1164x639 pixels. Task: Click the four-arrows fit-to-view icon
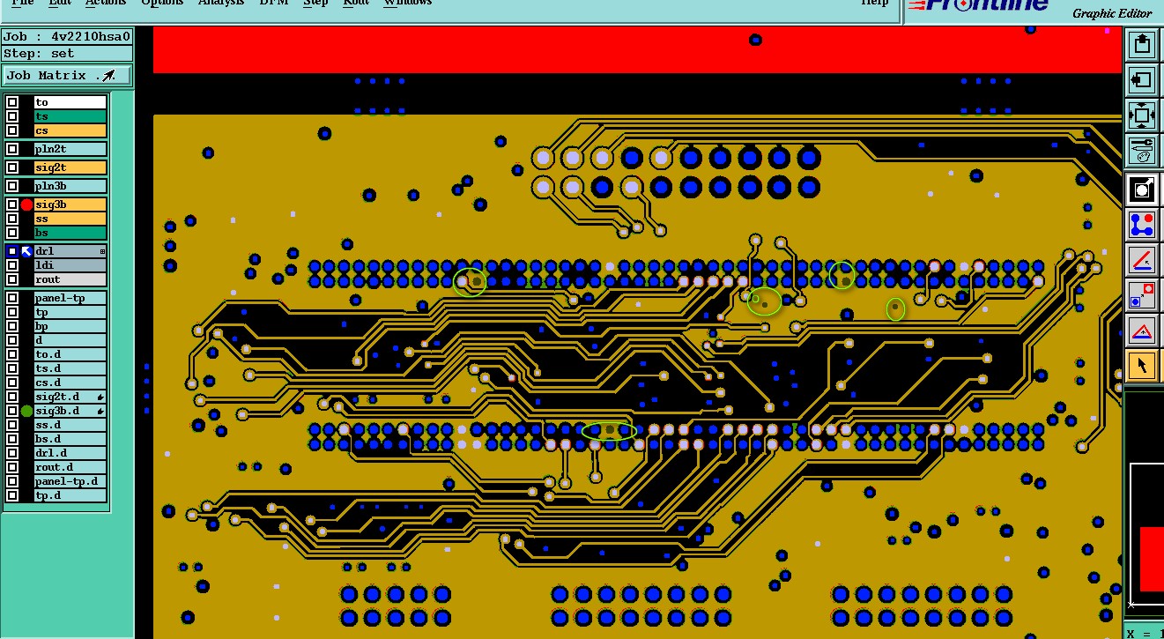pos(1142,115)
